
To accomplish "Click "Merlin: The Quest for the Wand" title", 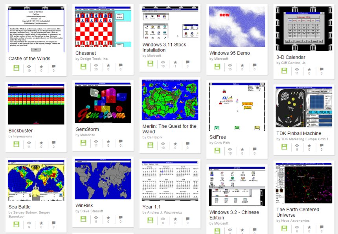I will pos(169,129).
